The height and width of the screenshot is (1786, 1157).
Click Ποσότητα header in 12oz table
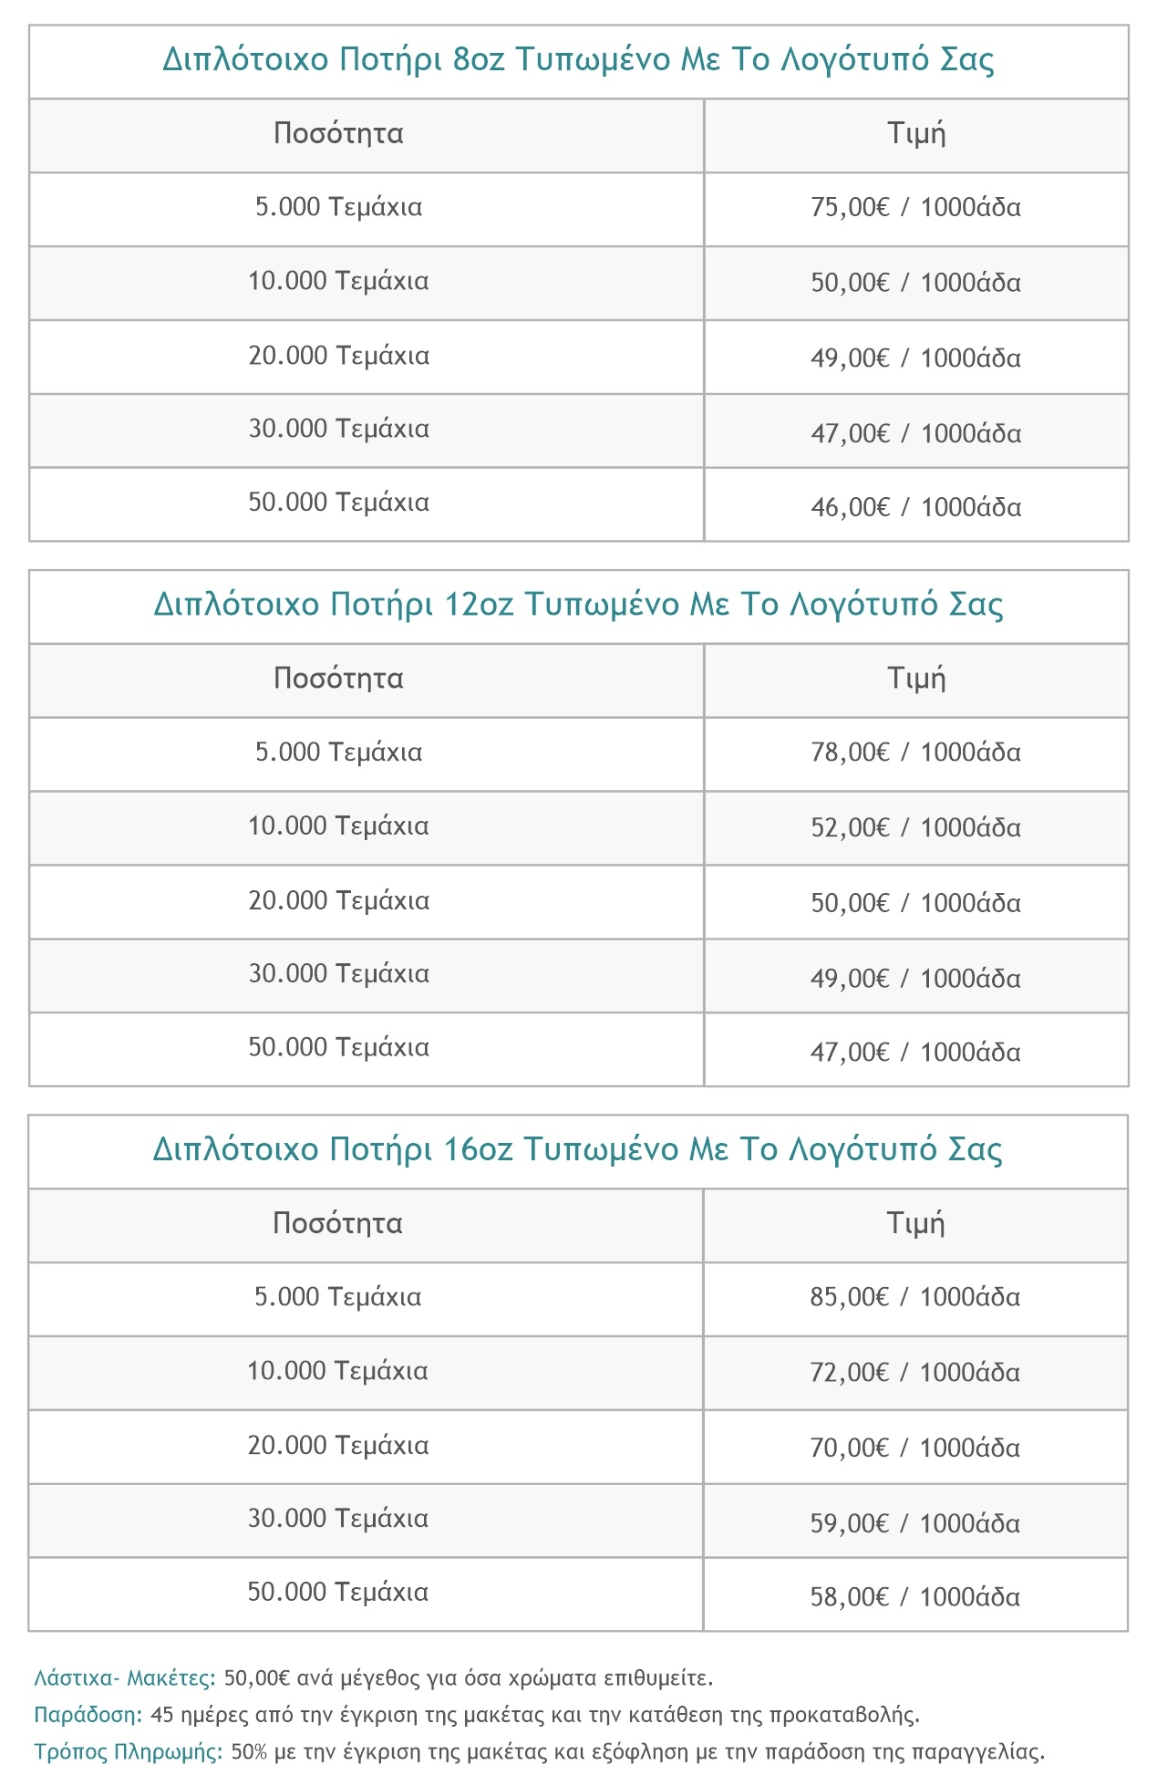[x=338, y=679]
